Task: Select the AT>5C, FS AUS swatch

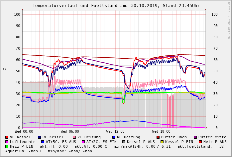Action: pyautogui.click(x=43, y=142)
